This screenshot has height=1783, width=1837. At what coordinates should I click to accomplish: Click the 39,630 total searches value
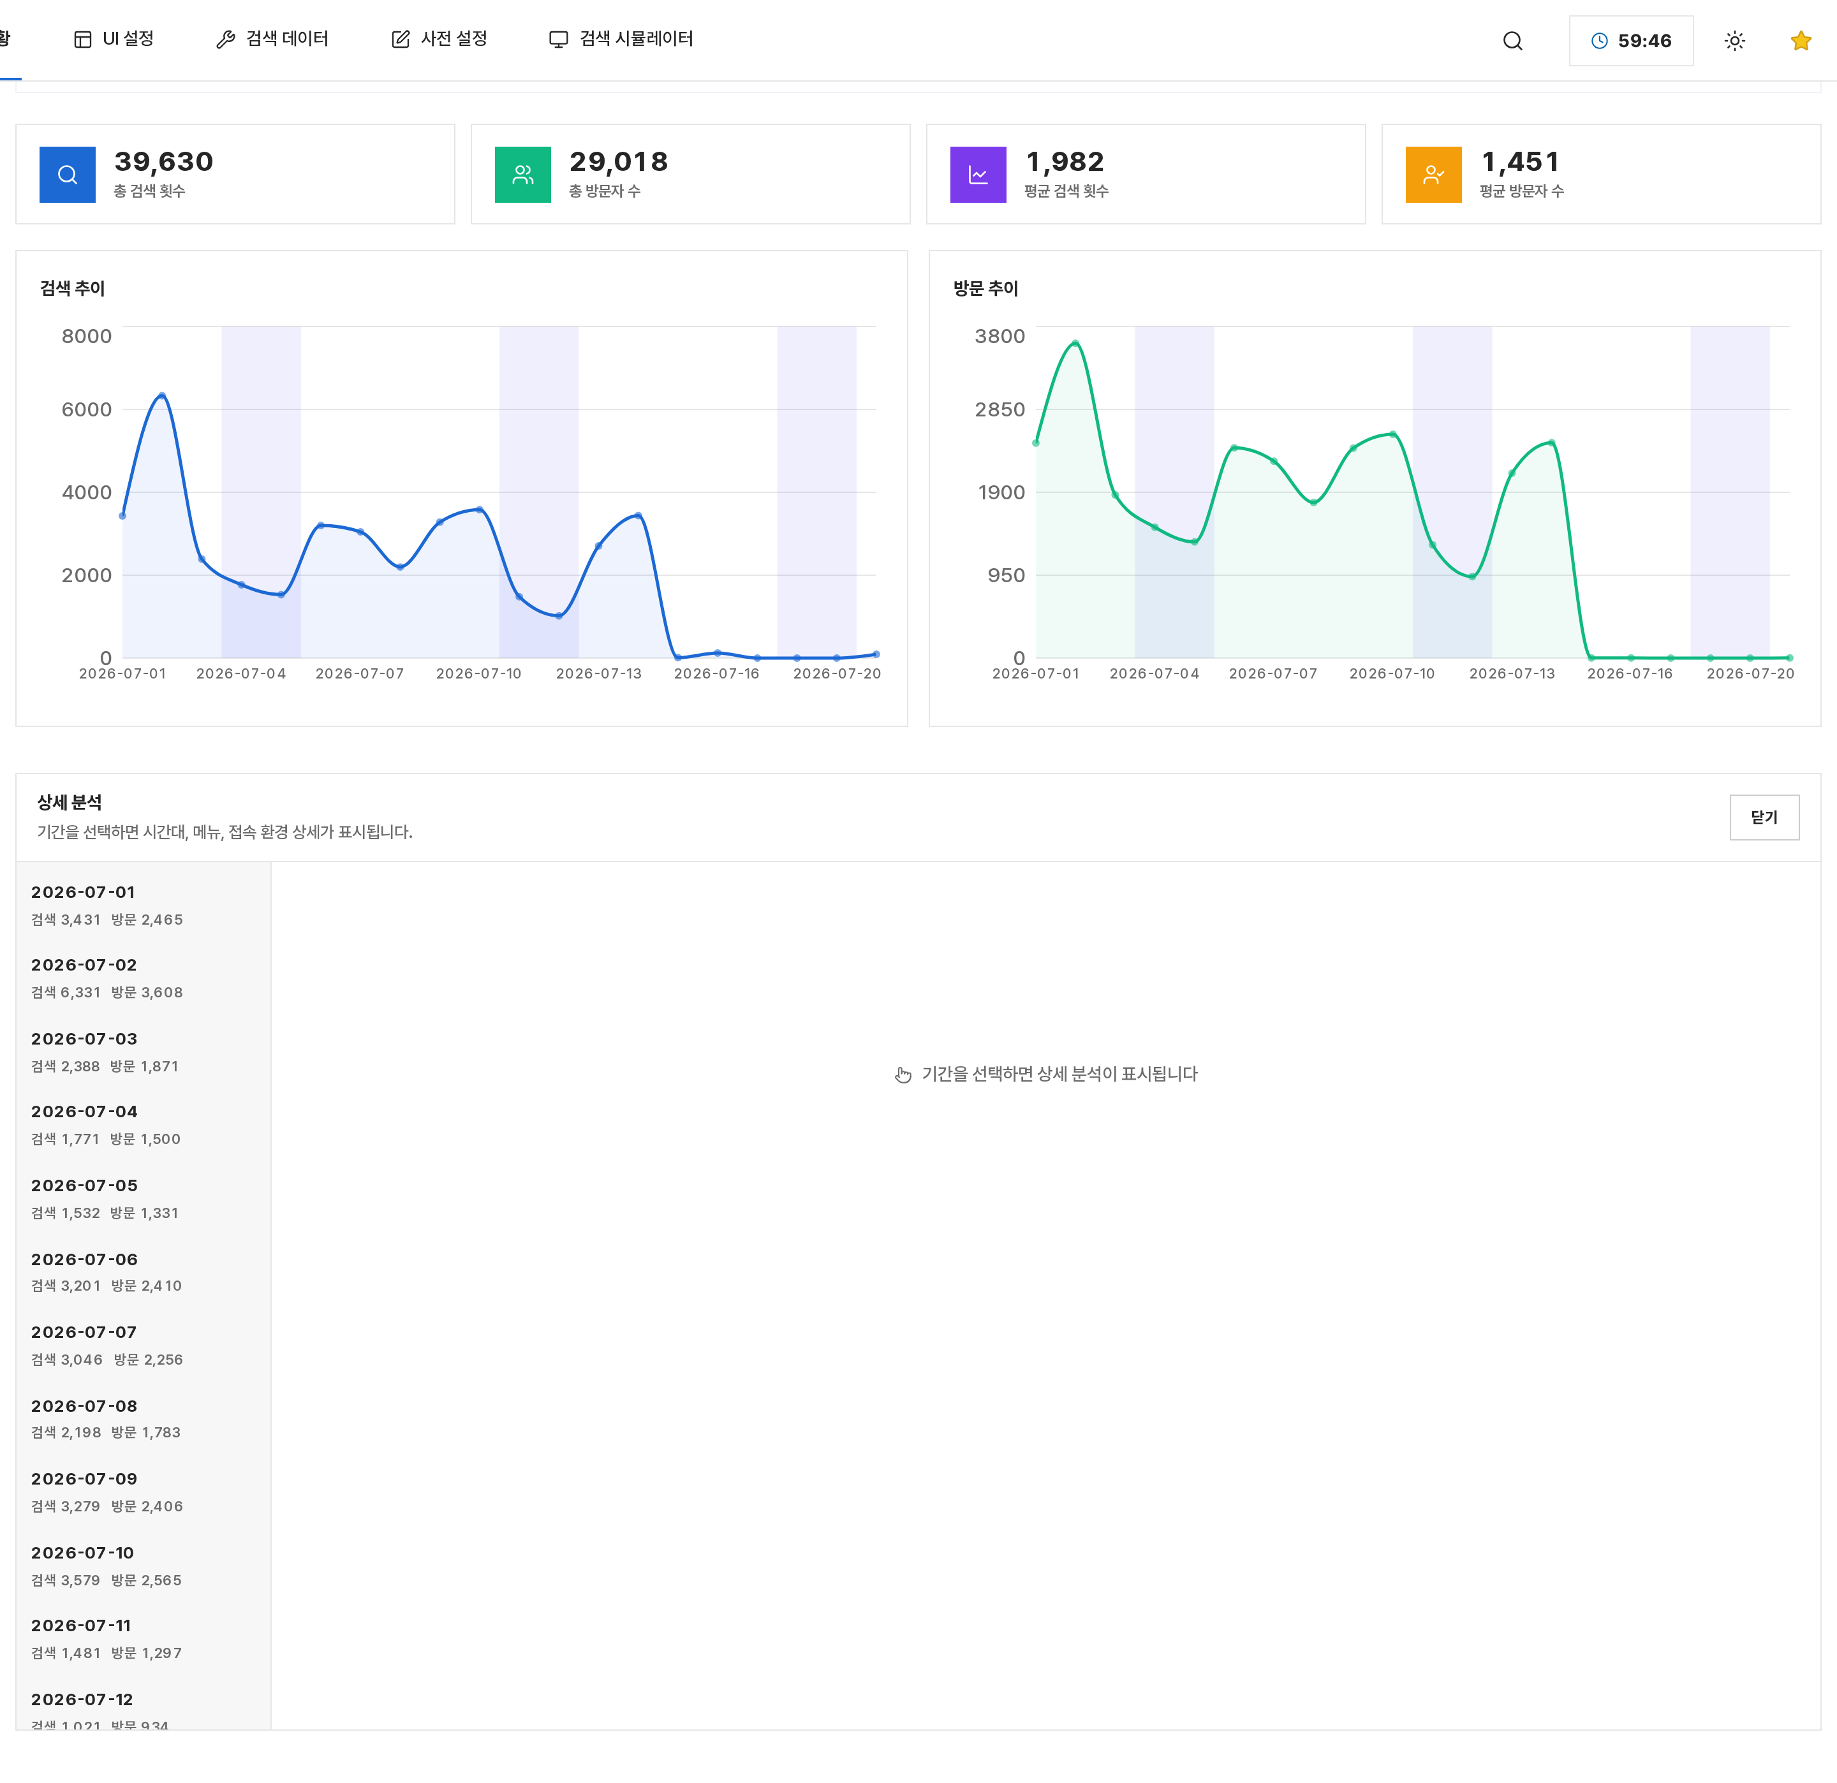point(164,161)
